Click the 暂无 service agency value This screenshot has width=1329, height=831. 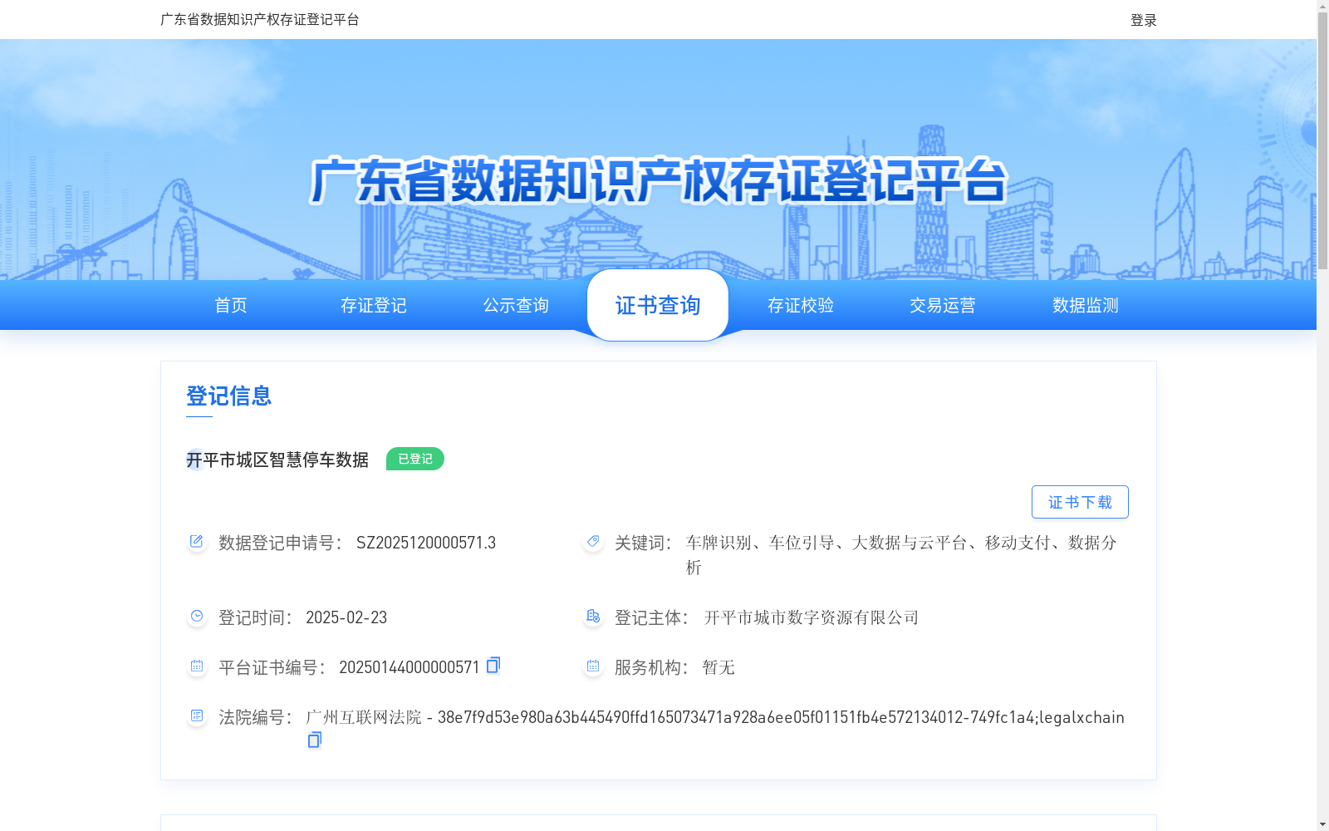tap(718, 667)
